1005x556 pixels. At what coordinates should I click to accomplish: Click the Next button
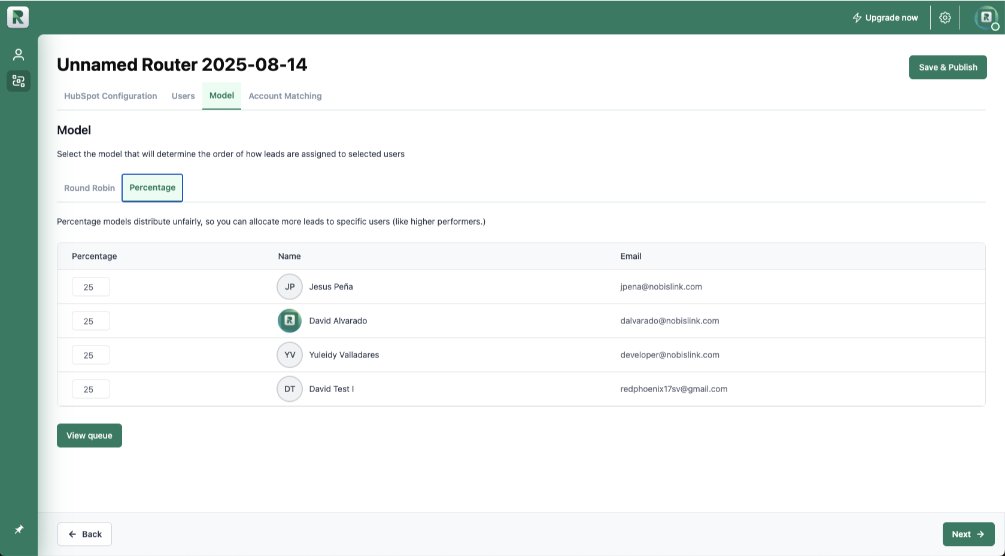coord(968,534)
